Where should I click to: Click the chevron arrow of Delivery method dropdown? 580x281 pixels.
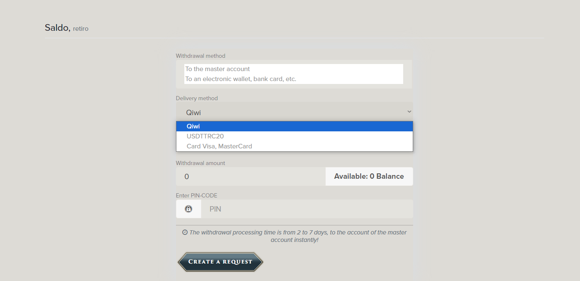point(409,112)
